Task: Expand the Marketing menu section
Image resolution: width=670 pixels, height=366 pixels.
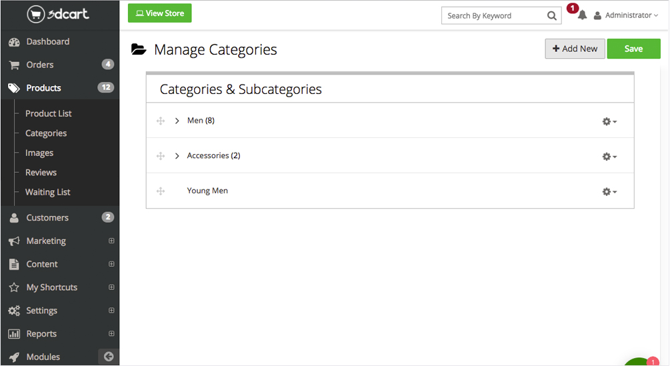Action: [111, 241]
